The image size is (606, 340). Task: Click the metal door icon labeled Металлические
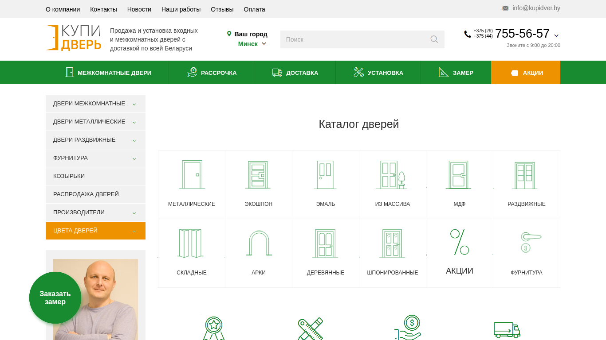pos(192,175)
